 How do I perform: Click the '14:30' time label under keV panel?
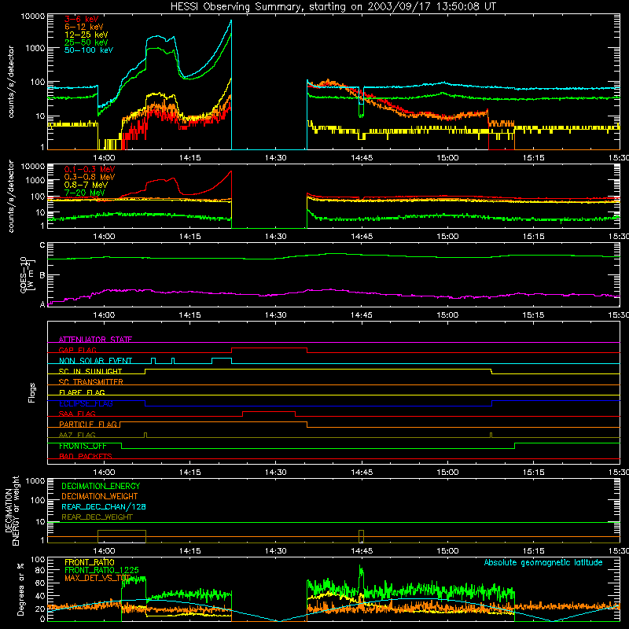[x=276, y=158]
